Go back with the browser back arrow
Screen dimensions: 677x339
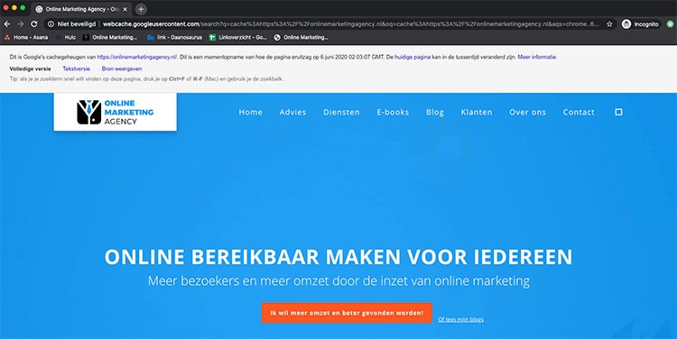pos(7,24)
